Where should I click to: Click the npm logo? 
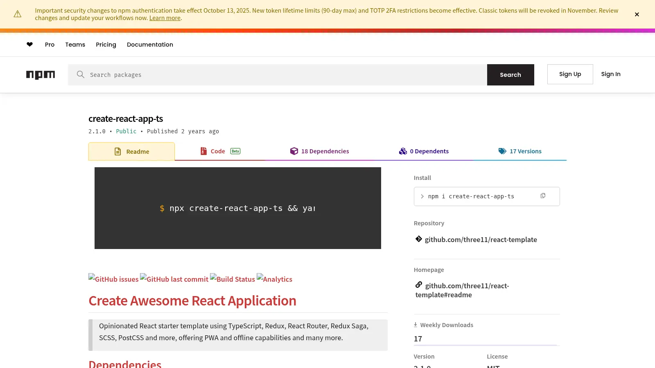pos(41,75)
